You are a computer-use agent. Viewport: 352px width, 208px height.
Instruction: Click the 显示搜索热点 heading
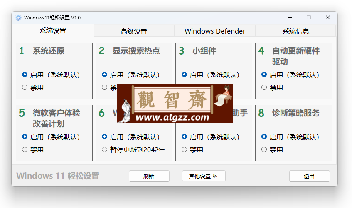pyautogui.click(x=136, y=51)
